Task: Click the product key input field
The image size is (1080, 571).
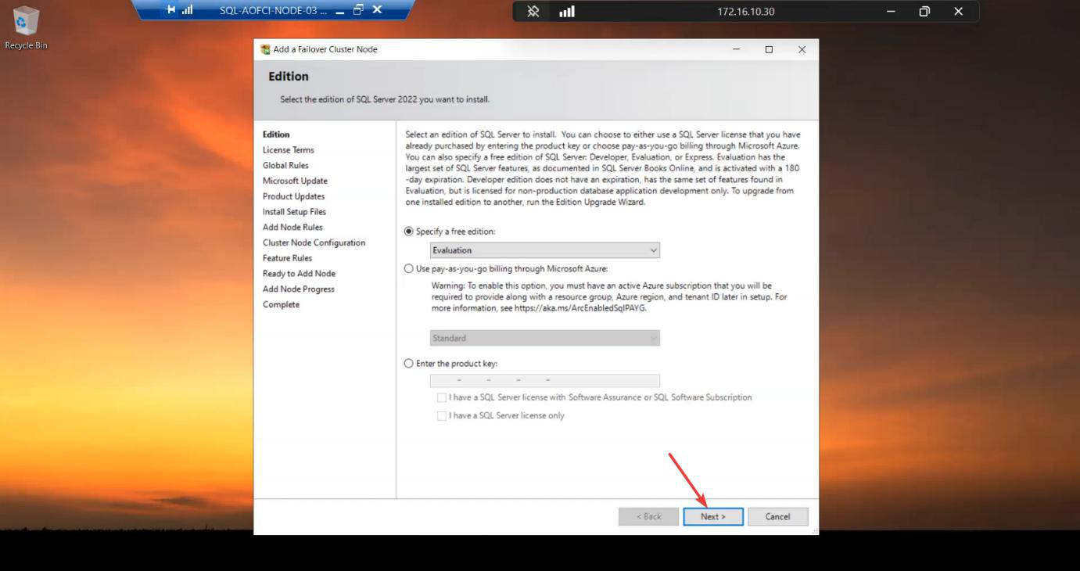Action: tap(545, 380)
